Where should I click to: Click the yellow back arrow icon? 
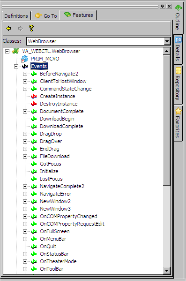pyautogui.click(x=8, y=28)
